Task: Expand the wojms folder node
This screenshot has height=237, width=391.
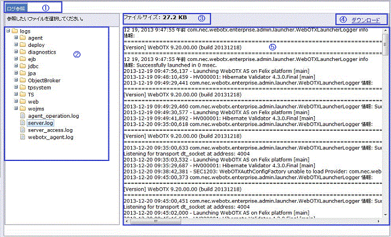Action: (16, 109)
